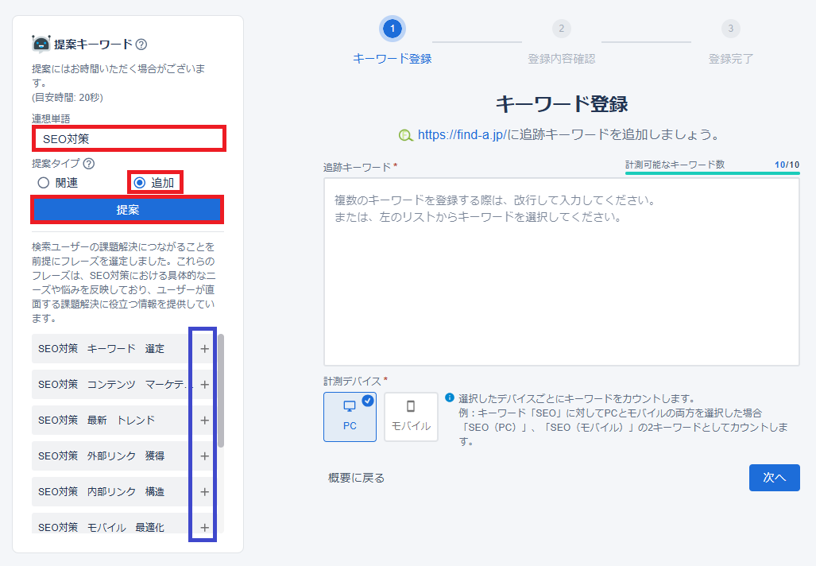Go back via 概要に戻る
Viewport: 816px width, 566px height.
click(x=357, y=478)
